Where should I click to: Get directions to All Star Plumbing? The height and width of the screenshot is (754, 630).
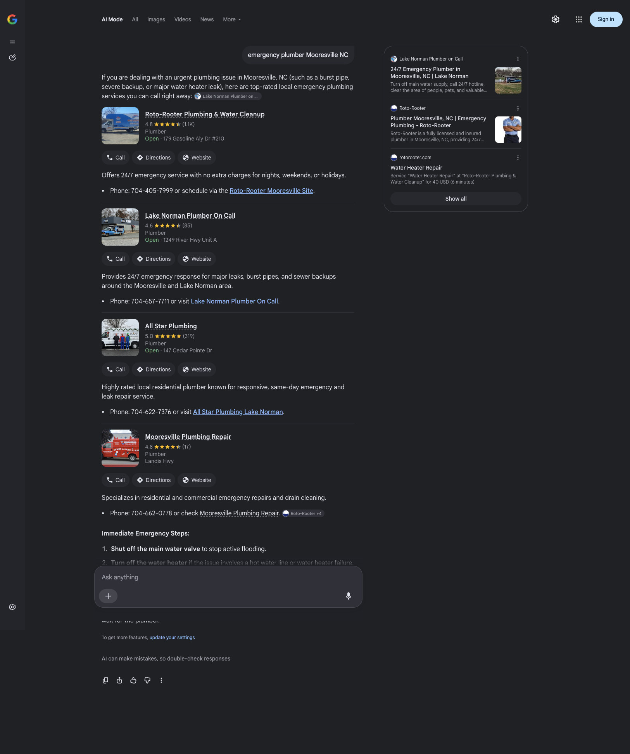pyautogui.click(x=154, y=369)
